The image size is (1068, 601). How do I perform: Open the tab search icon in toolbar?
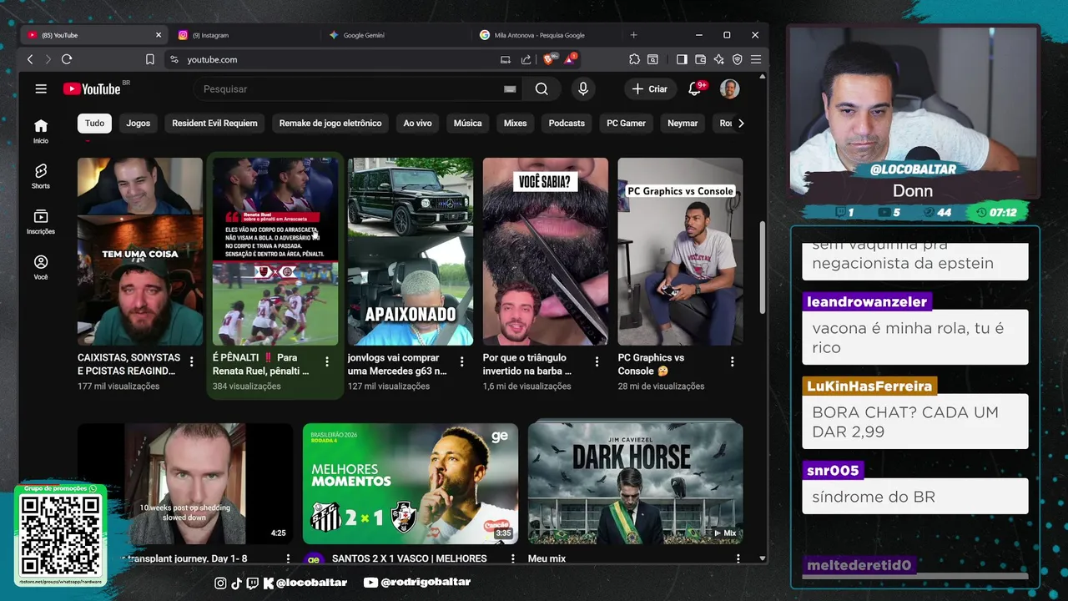652,59
